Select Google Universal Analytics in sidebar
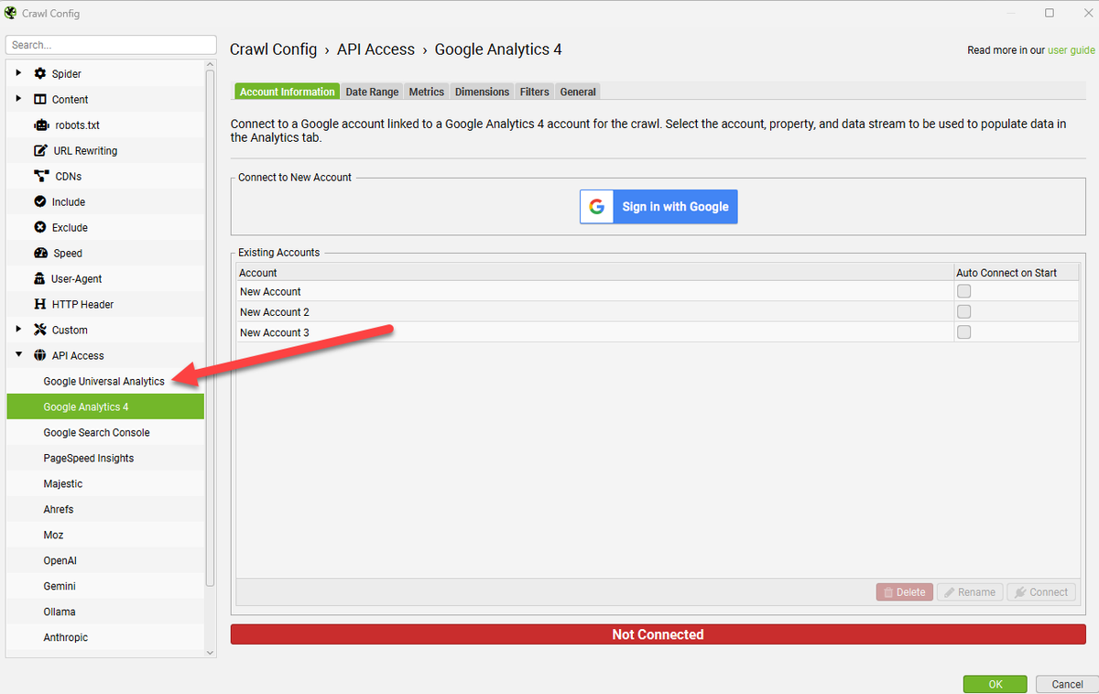Image resolution: width=1099 pixels, height=694 pixels. pyautogui.click(x=105, y=381)
